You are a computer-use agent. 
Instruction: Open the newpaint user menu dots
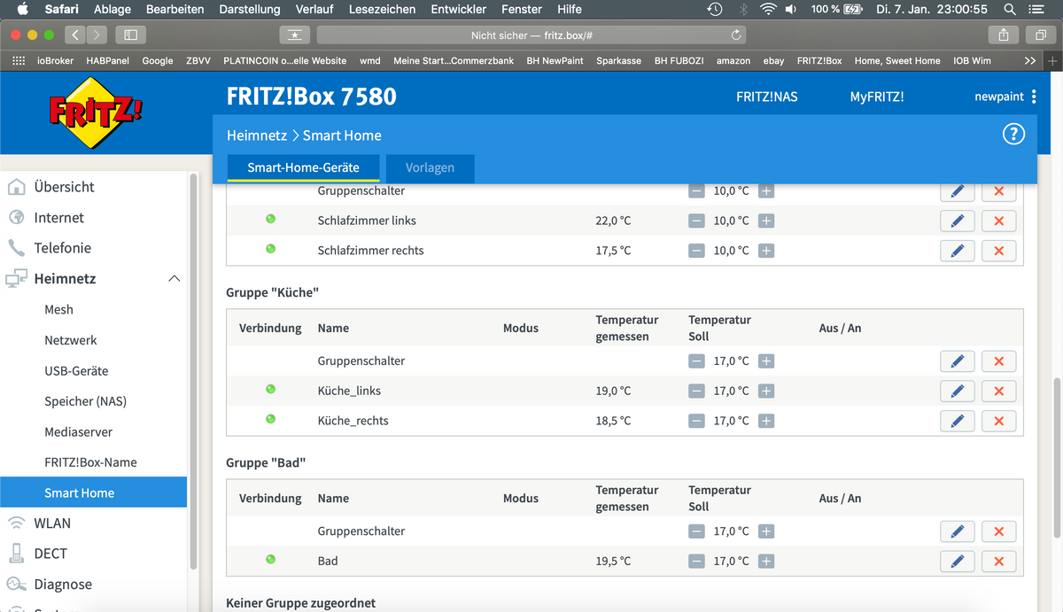click(x=1034, y=97)
